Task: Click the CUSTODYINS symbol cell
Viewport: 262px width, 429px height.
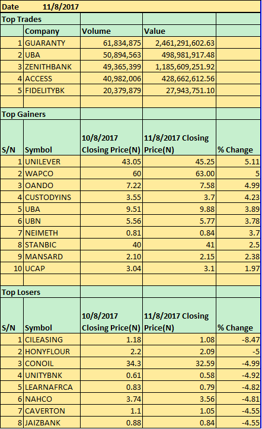Action: coord(52,197)
